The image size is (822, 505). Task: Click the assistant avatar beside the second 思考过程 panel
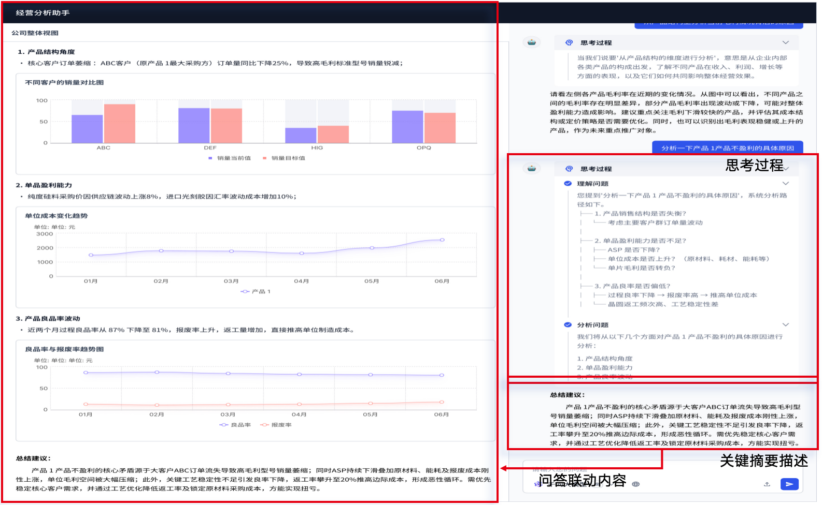point(531,168)
